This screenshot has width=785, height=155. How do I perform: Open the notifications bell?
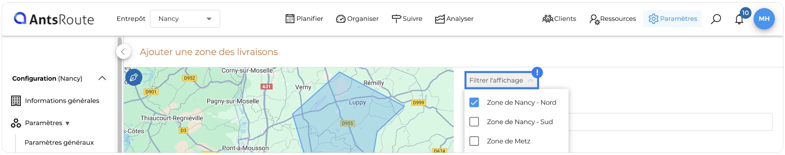coord(739,19)
